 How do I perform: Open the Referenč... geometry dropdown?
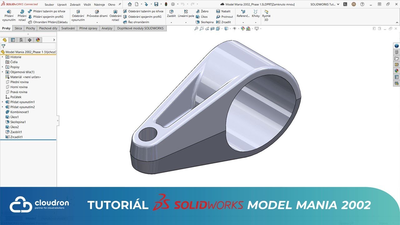[243, 22]
